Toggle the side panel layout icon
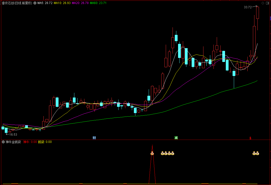 (267, 3)
